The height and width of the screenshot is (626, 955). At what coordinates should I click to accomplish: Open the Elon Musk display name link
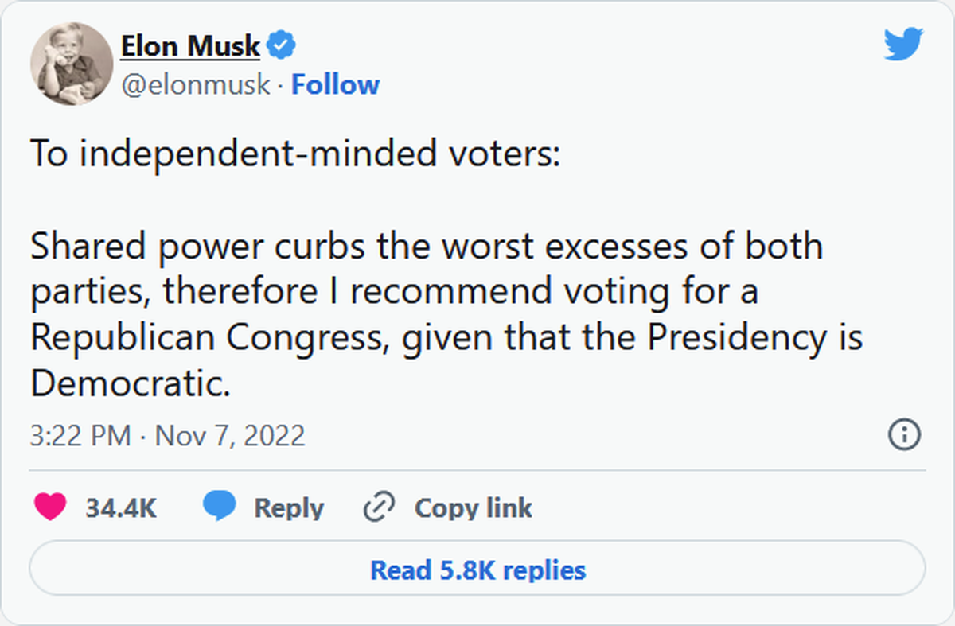pyautogui.click(x=190, y=47)
